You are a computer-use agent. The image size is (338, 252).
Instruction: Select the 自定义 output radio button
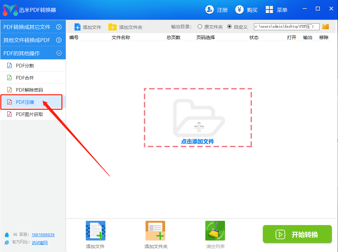click(229, 27)
